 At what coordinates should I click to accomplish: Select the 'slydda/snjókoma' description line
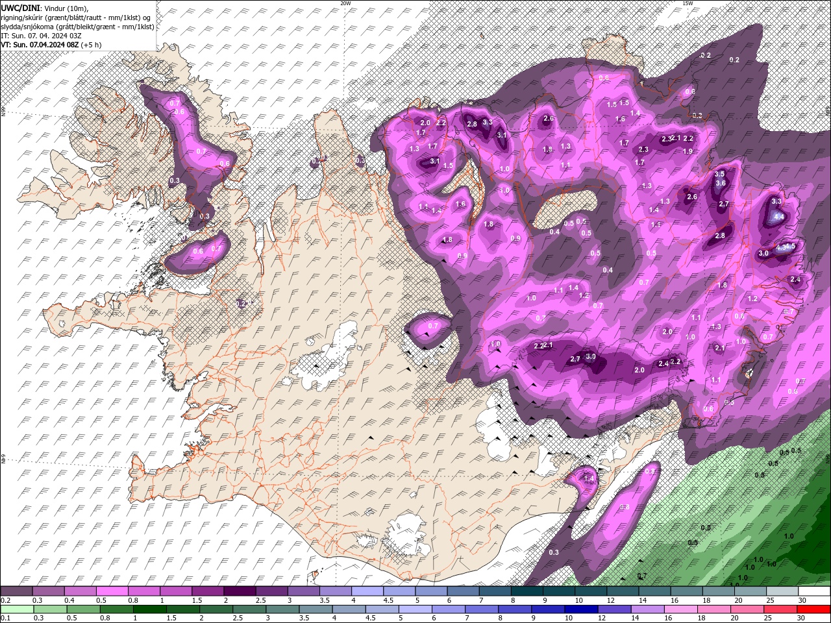pyautogui.click(x=77, y=27)
